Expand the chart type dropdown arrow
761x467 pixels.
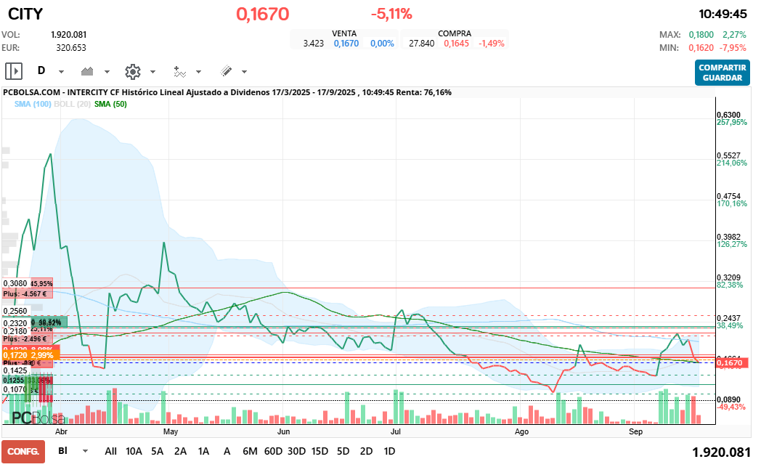tap(107, 72)
